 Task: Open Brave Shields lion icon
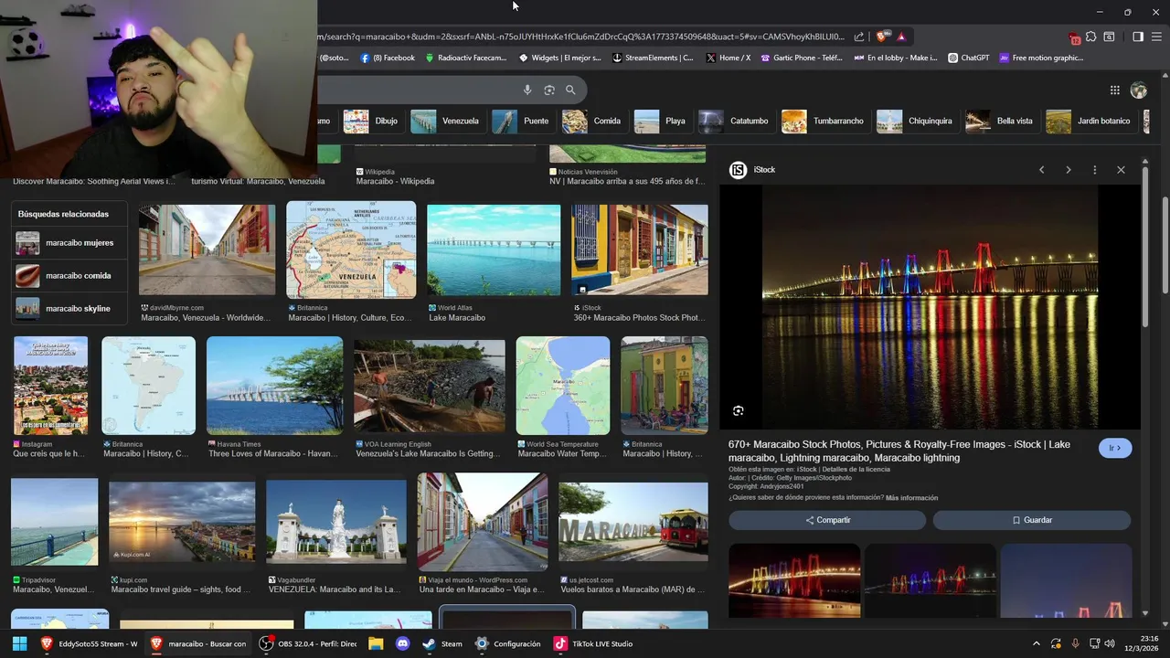point(881,37)
